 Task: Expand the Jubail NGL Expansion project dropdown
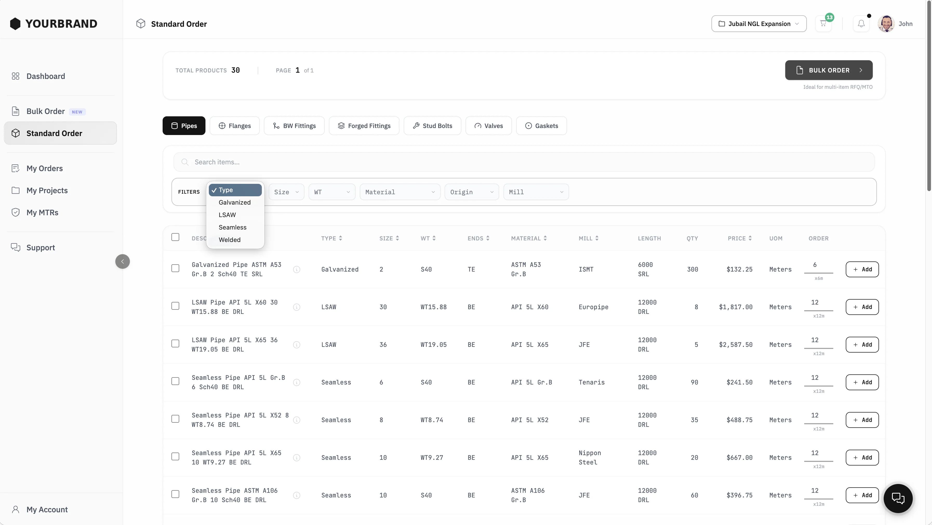click(x=759, y=24)
